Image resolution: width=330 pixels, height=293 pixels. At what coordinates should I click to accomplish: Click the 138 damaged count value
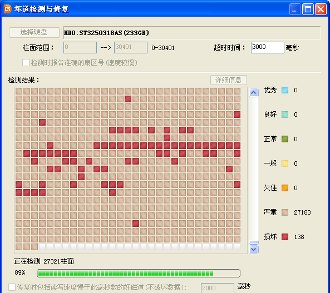click(x=299, y=237)
